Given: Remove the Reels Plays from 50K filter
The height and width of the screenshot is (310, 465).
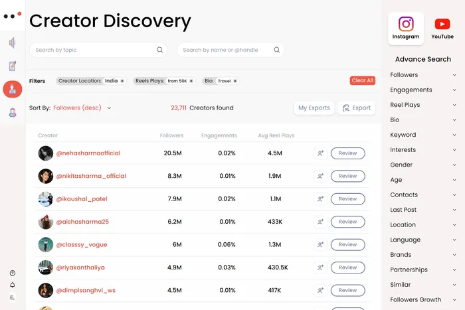Looking at the screenshot, I should pyautogui.click(x=191, y=81).
